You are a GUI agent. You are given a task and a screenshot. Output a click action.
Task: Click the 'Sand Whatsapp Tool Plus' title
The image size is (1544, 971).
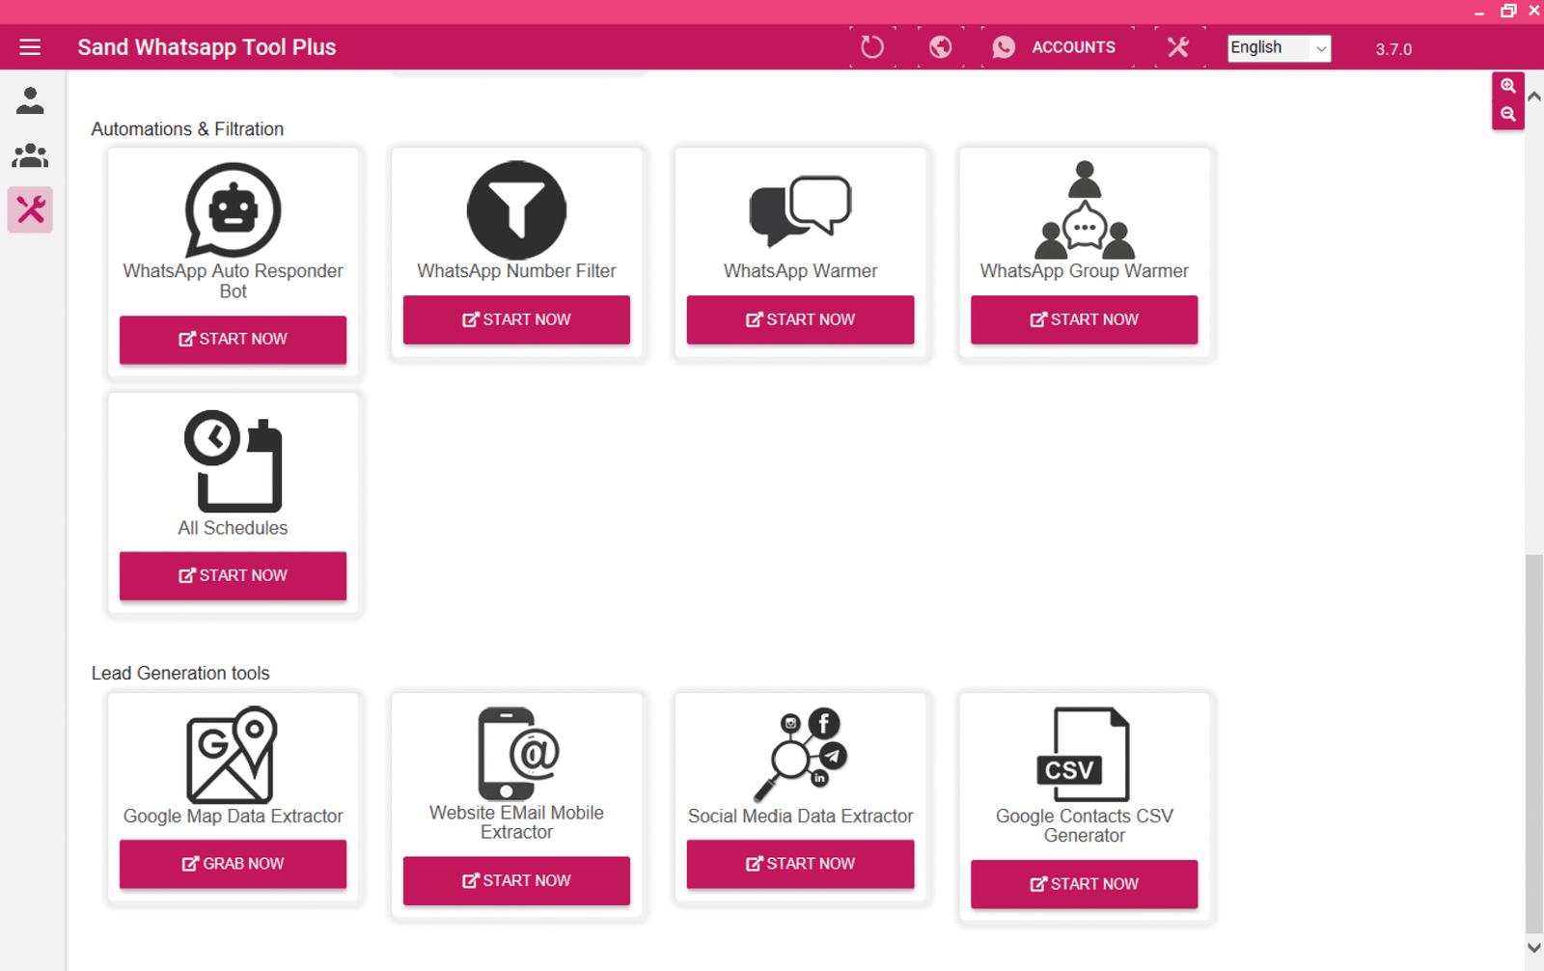pyautogui.click(x=207, y=47)
